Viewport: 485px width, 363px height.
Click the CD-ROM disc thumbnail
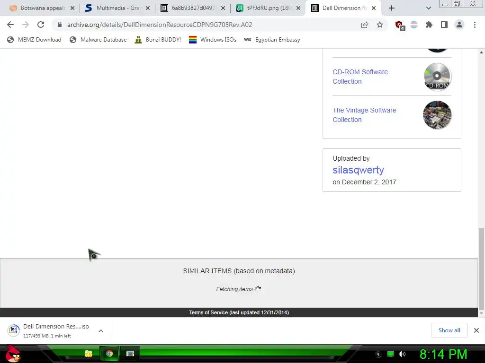pos(437,77)
